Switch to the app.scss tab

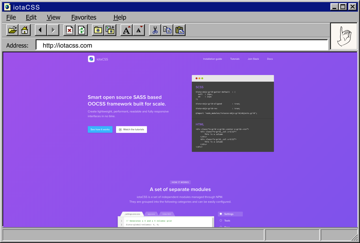tap(151, 214)
